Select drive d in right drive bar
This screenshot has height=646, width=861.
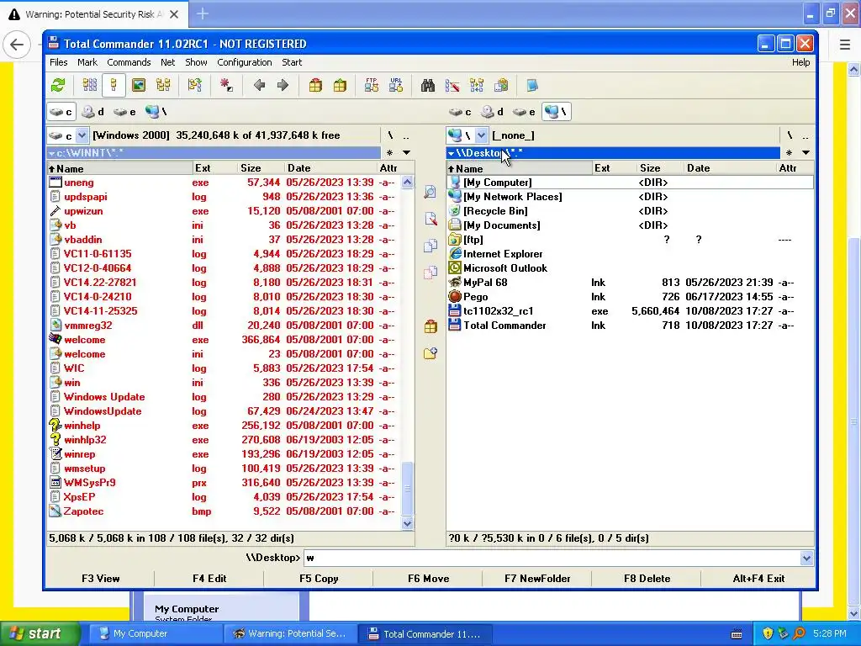click(492, 112)
